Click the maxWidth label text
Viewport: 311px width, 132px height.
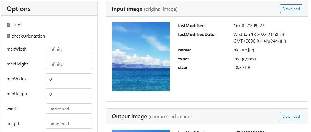click(17, 49)
